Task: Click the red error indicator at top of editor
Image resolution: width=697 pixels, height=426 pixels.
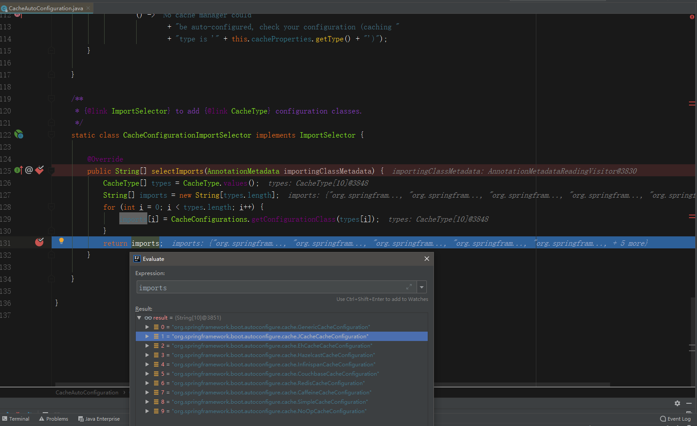Action: point(692,17)
